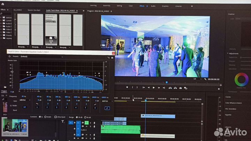Screen dimensions: 251x141
Task: Open the HP gain 6dB/Oct dropdown
Action: (25, 100)
